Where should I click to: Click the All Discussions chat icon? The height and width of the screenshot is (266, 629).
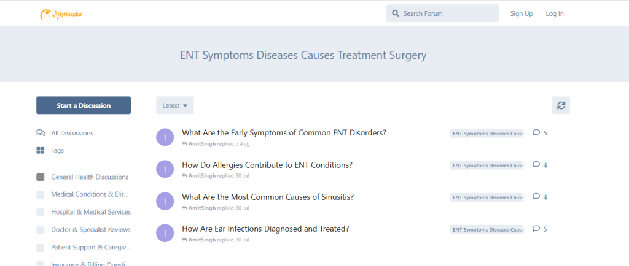click(x=41, y=133)
